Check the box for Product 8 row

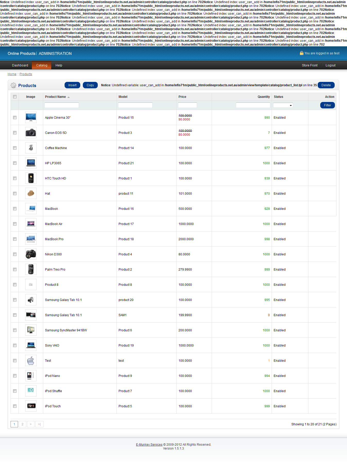coord(15,285)
